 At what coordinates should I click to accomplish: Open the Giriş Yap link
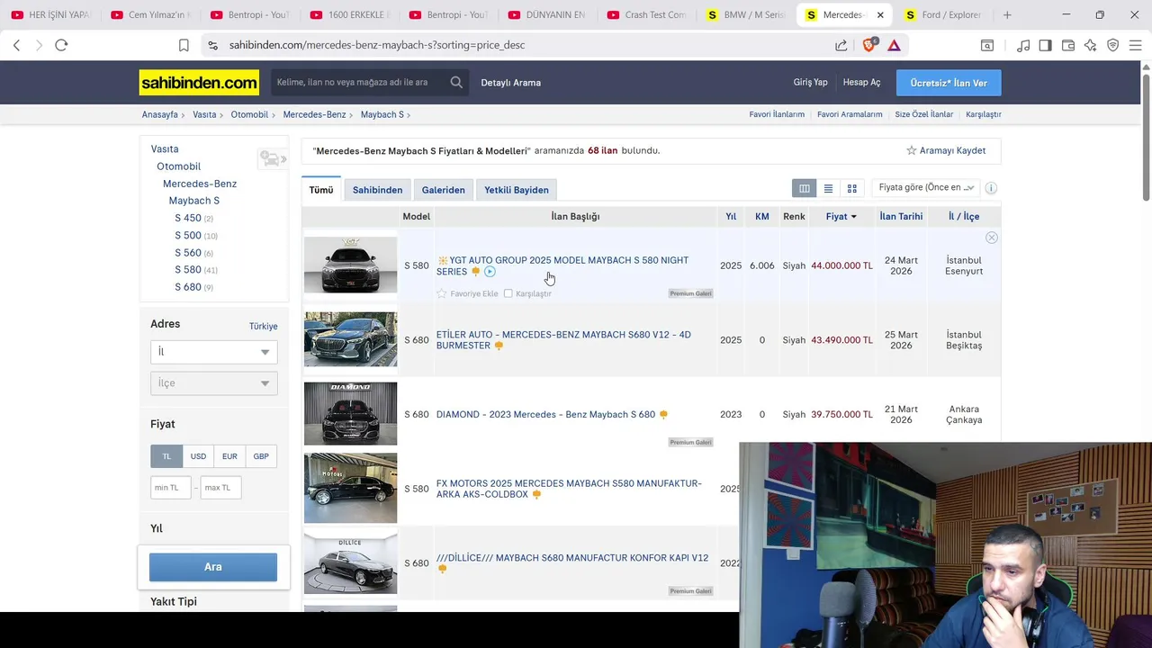tap(810, 83)
